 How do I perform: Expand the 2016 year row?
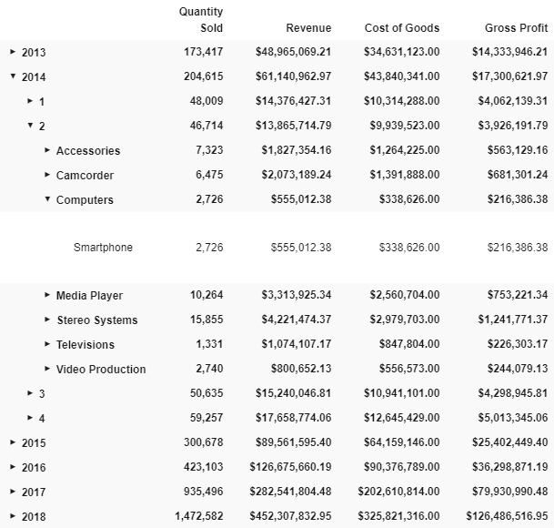[13, 467]
